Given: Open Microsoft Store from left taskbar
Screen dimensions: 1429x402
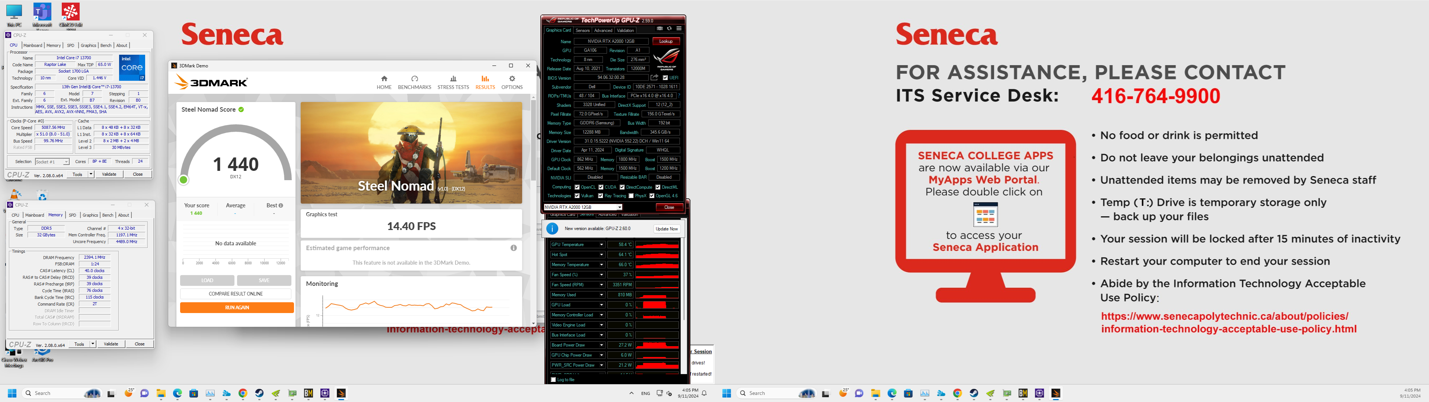Looking at the screenshot, I should (x=194, y=393).
